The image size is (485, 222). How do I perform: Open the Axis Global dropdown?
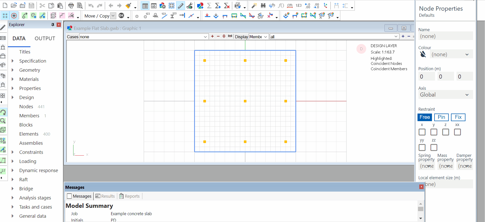click(445, 95)
